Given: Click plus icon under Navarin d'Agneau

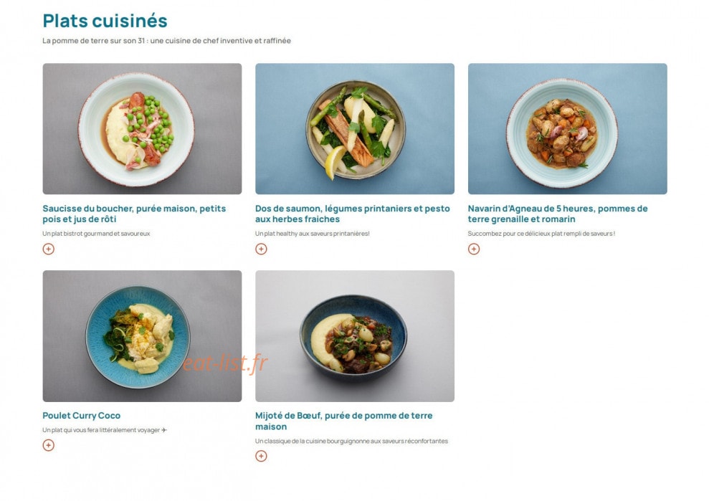Looking at the screenshot, I should click(x=473, y=249).
